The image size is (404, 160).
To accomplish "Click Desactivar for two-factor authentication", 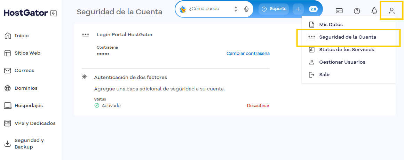I will pyautogui.click(x=258, y=106).
